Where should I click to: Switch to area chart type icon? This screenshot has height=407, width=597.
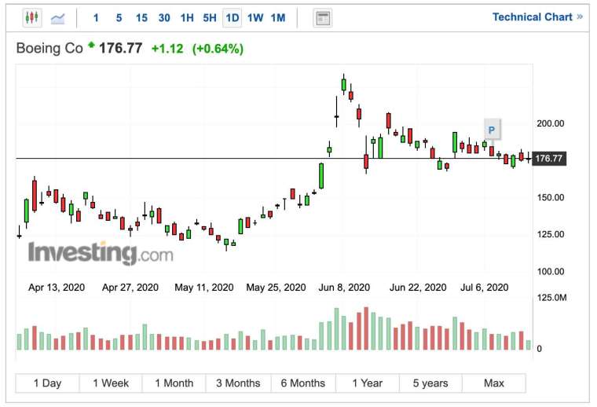pyautogui.click(x=58, y=18)
